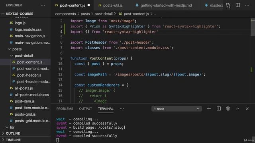Click post-detail in the breadcrumb
255x143 pixels.
click(x=104, y=14)
